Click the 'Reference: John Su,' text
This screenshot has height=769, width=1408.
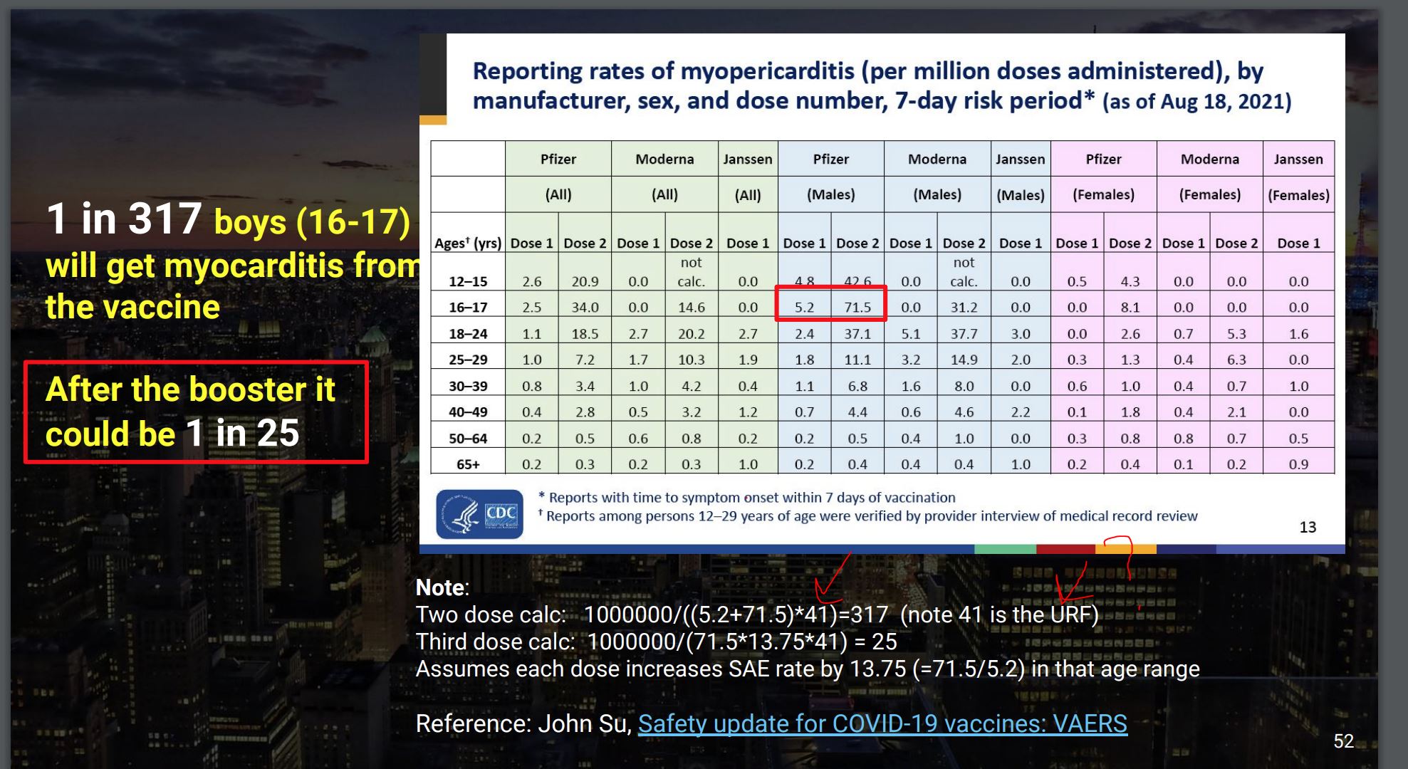pos(523,723)
